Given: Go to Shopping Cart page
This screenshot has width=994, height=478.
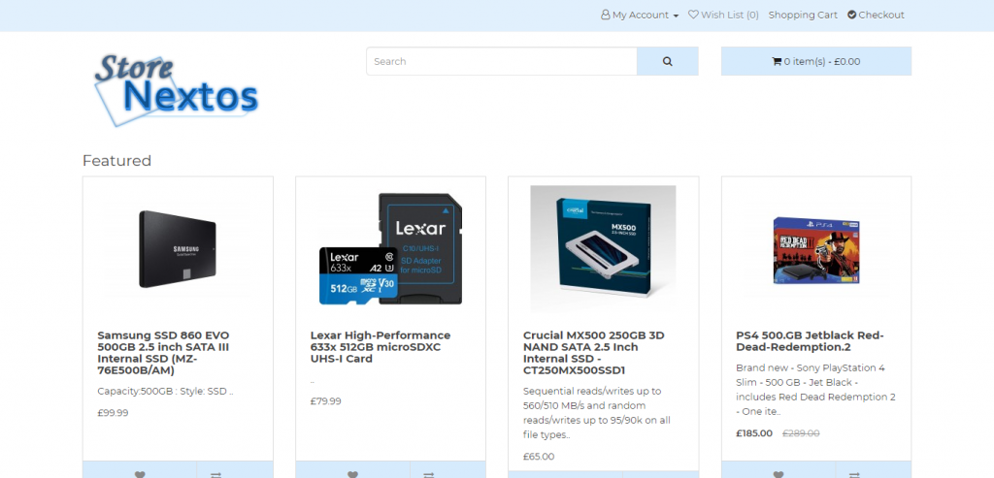Looking at the screenshot, I should click(x=803, y=15).
